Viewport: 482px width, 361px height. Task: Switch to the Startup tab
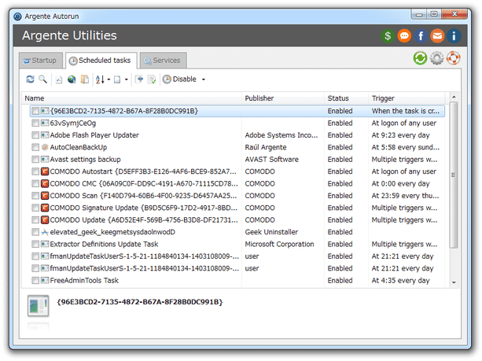[41, 61]
